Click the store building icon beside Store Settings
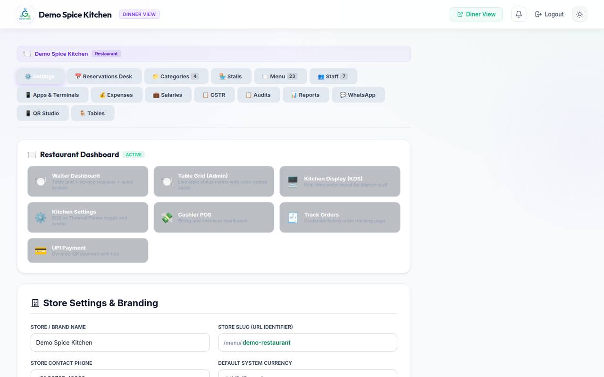 click(35, 303)
